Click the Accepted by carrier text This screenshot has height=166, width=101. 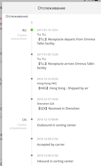point(51,145)
